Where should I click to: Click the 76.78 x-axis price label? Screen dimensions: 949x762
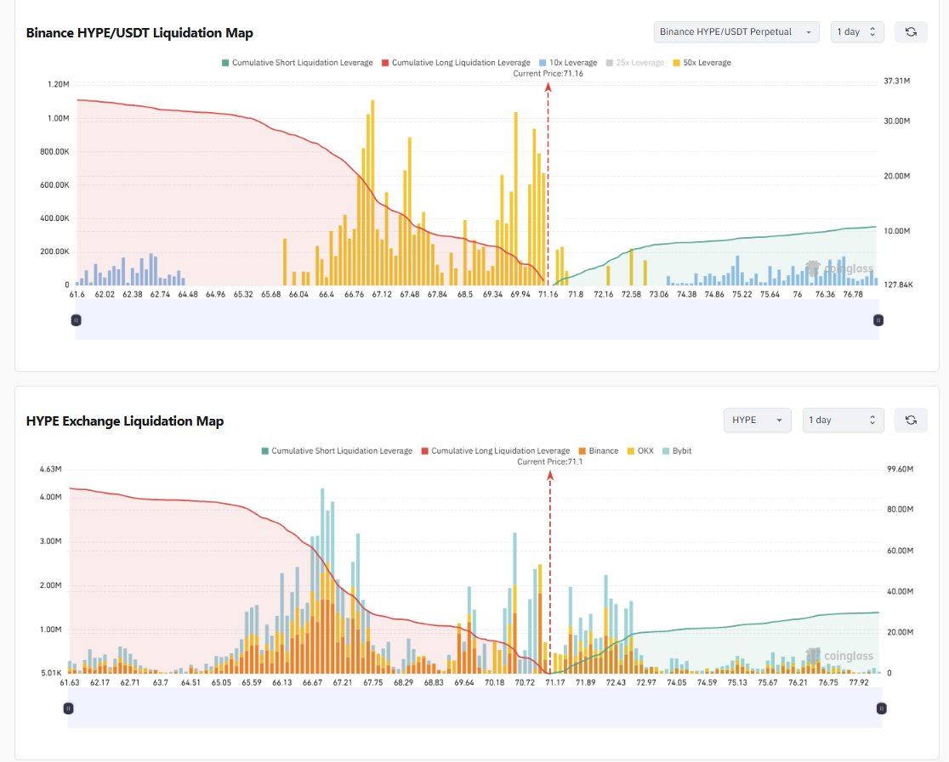coord(853,295)
